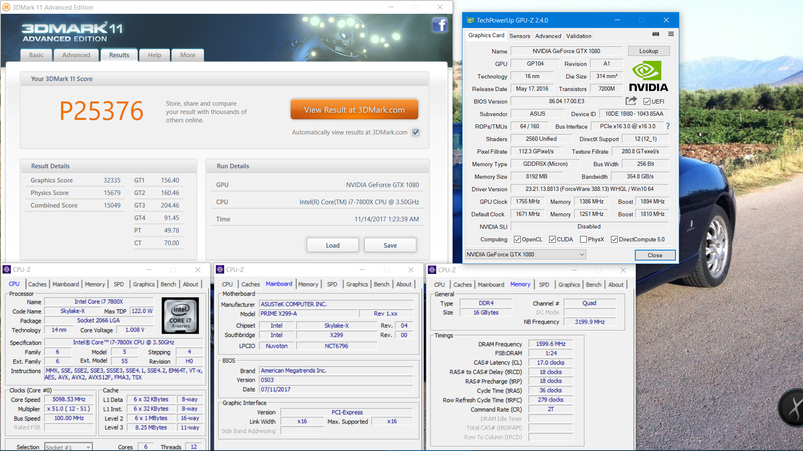Open Caches tab in the CPU-Z processor window
This screenshot has width=803, height=451.
[37, 284]
